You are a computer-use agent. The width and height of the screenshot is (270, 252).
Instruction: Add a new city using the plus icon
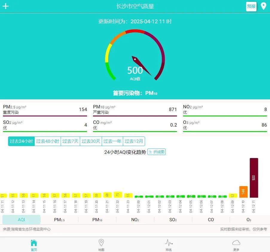click(5, 6)
